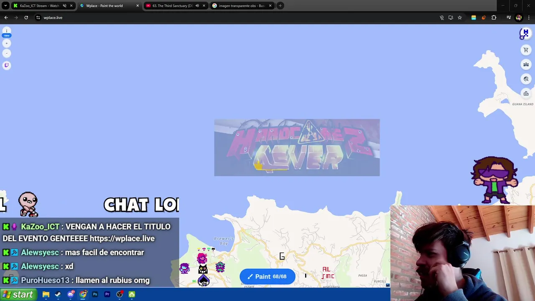The image size is (535, 301).
Task: Go back in the browser
Action: (6, 18)
